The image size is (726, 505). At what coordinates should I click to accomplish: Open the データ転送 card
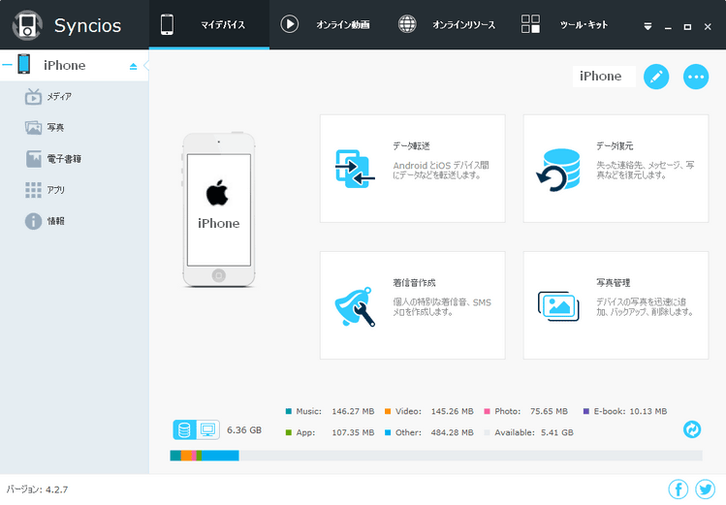(x=413, y=169)
